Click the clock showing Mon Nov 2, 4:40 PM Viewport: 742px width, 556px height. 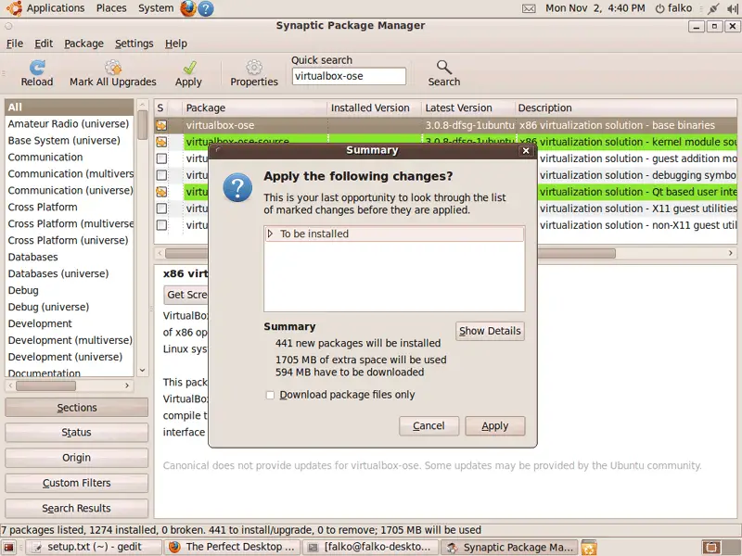[595, 8]
